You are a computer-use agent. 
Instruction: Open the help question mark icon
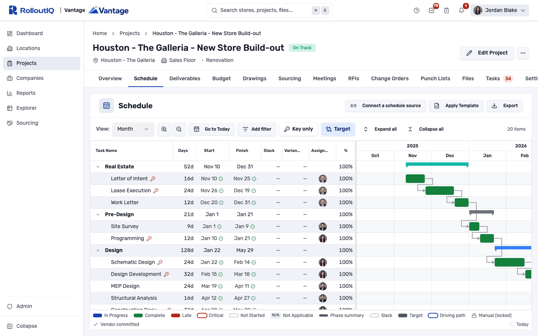(417, 10)
